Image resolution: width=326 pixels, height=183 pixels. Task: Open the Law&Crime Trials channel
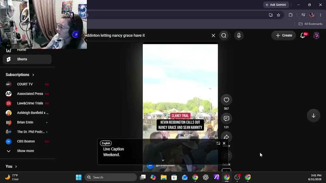[27, 103]
